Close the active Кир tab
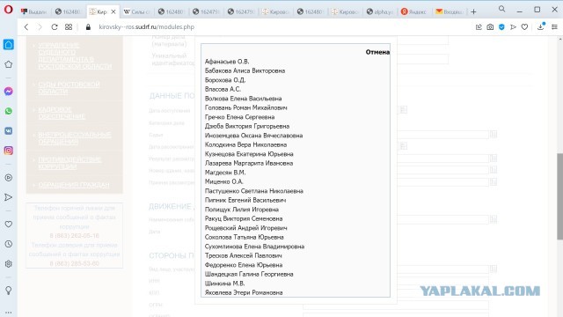Viewport: 563px width, 317px height. pyautogui.click(x=113, y=11)
